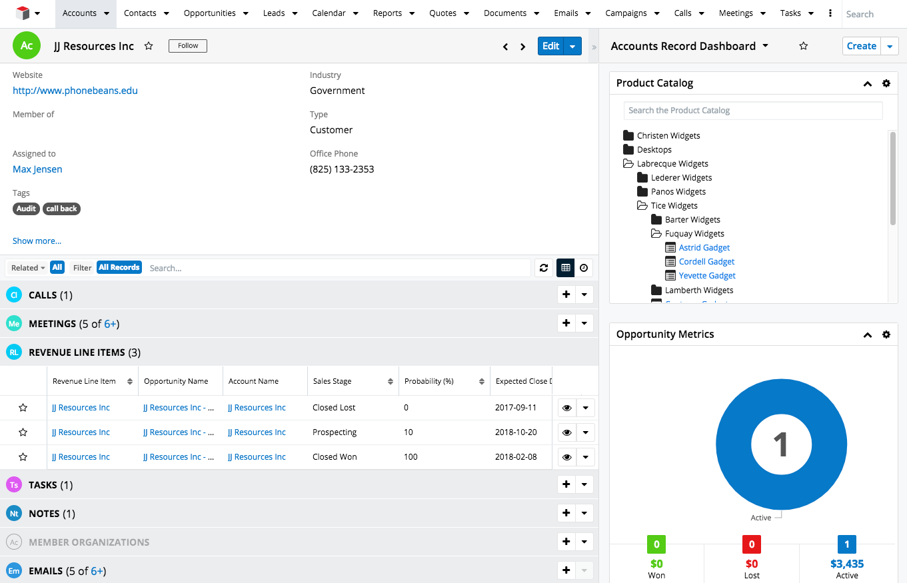Click the SugarCRM cube logo
Viewport: 907px width, 583px height.
(23, 13)
